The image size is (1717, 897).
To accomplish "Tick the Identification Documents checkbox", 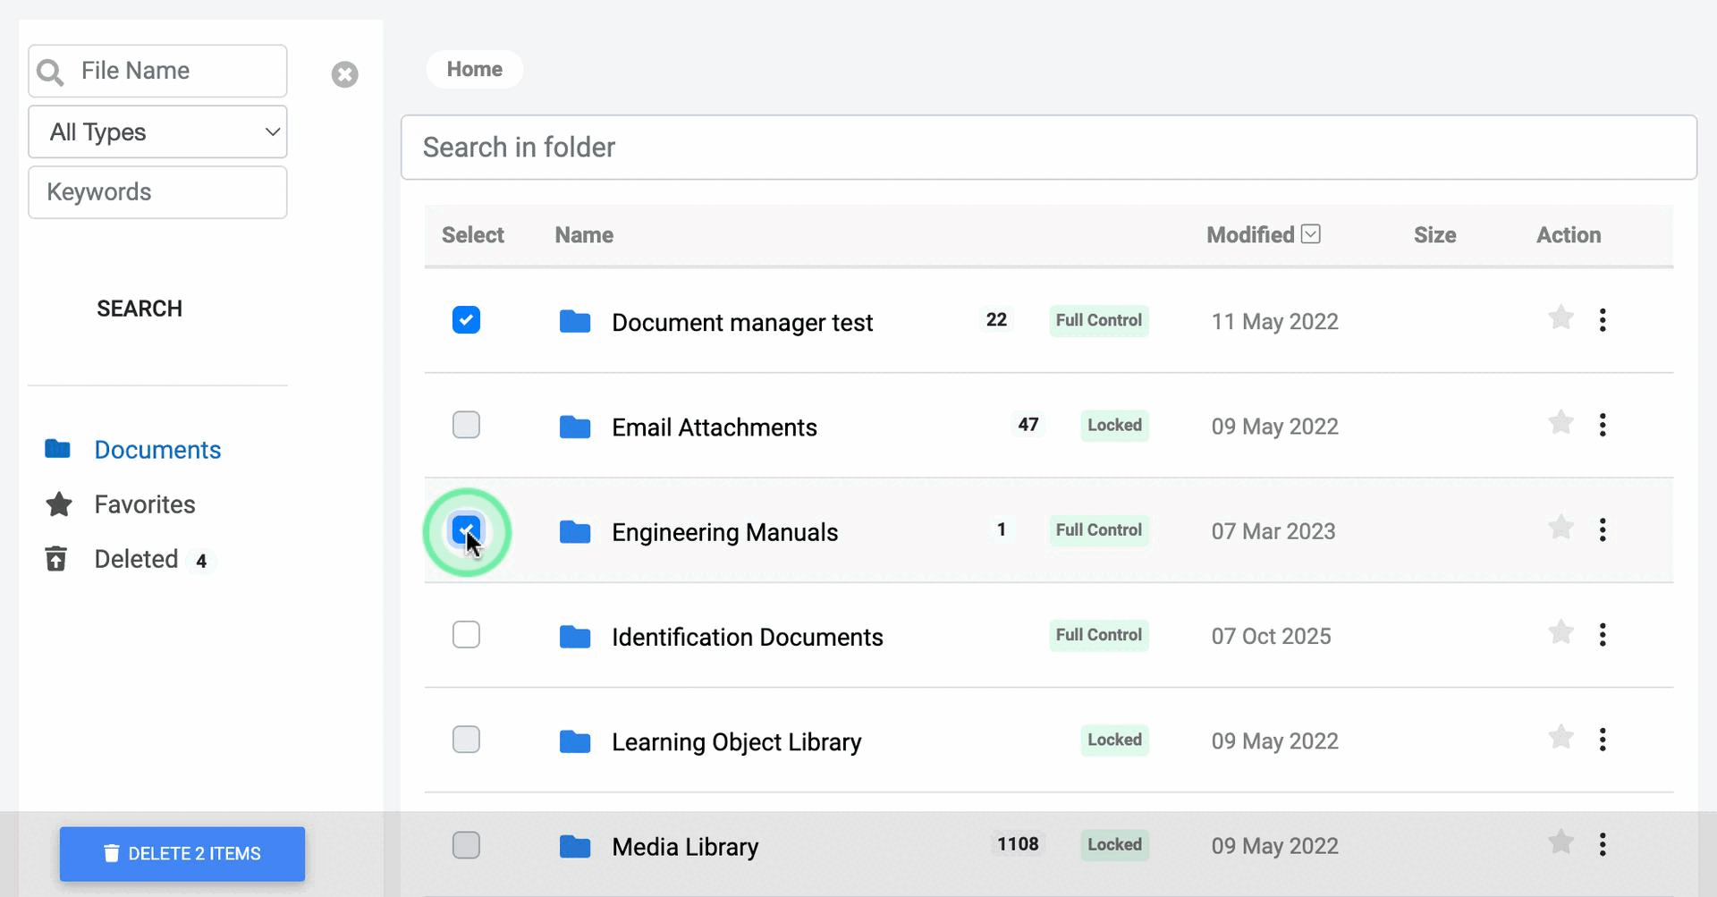I will coord(466,634).
